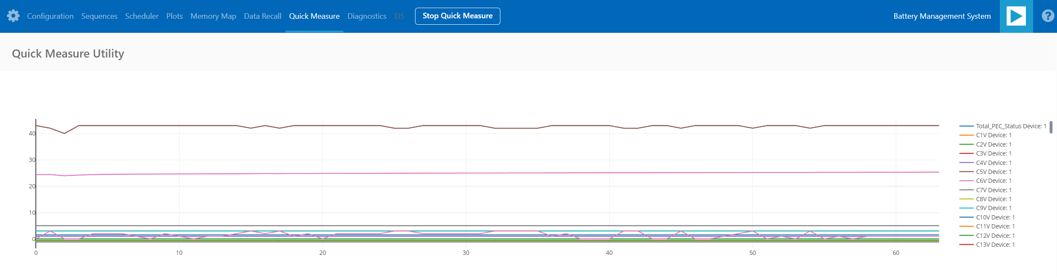Select the Plots tab
Screen dimensions: 1057x277
click(x=174, y=16)
